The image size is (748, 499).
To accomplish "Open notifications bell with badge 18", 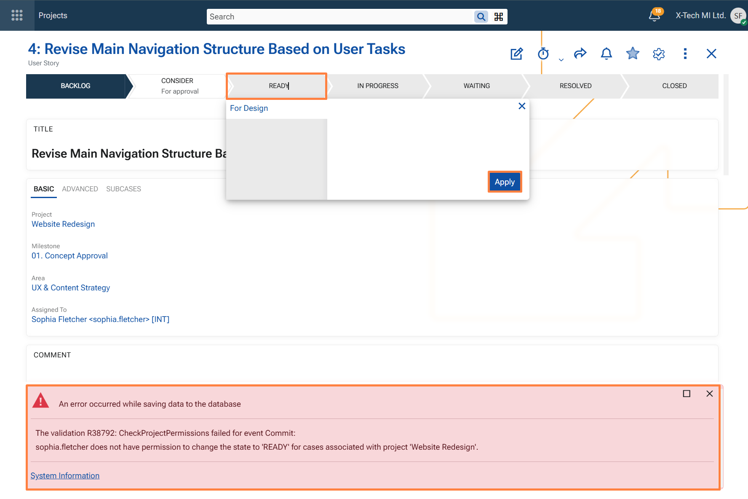I will pos(655,15).
